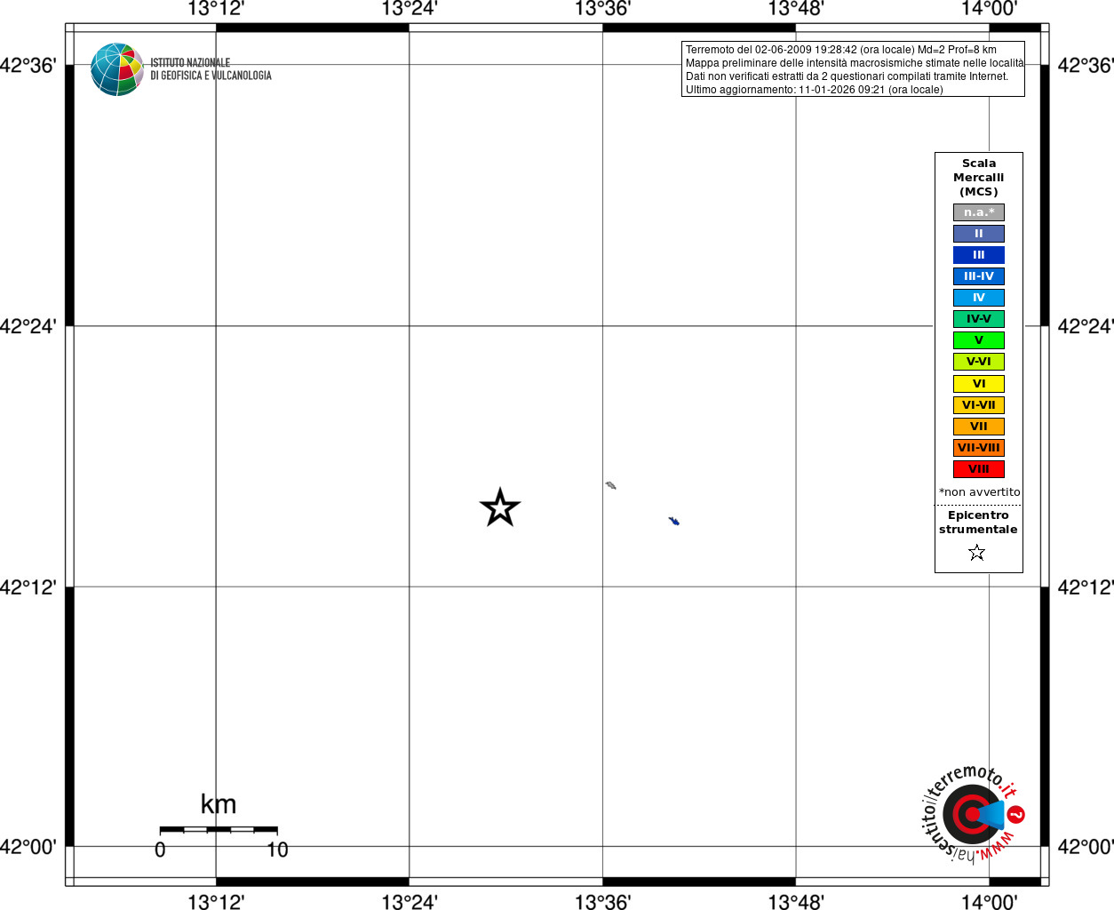
Task: Select the II intensity legend swatch
Action: coord(979,234)
